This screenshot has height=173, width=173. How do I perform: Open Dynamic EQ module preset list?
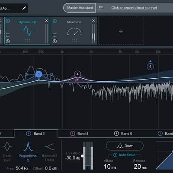pyautogui.click(x=8, y=35)
